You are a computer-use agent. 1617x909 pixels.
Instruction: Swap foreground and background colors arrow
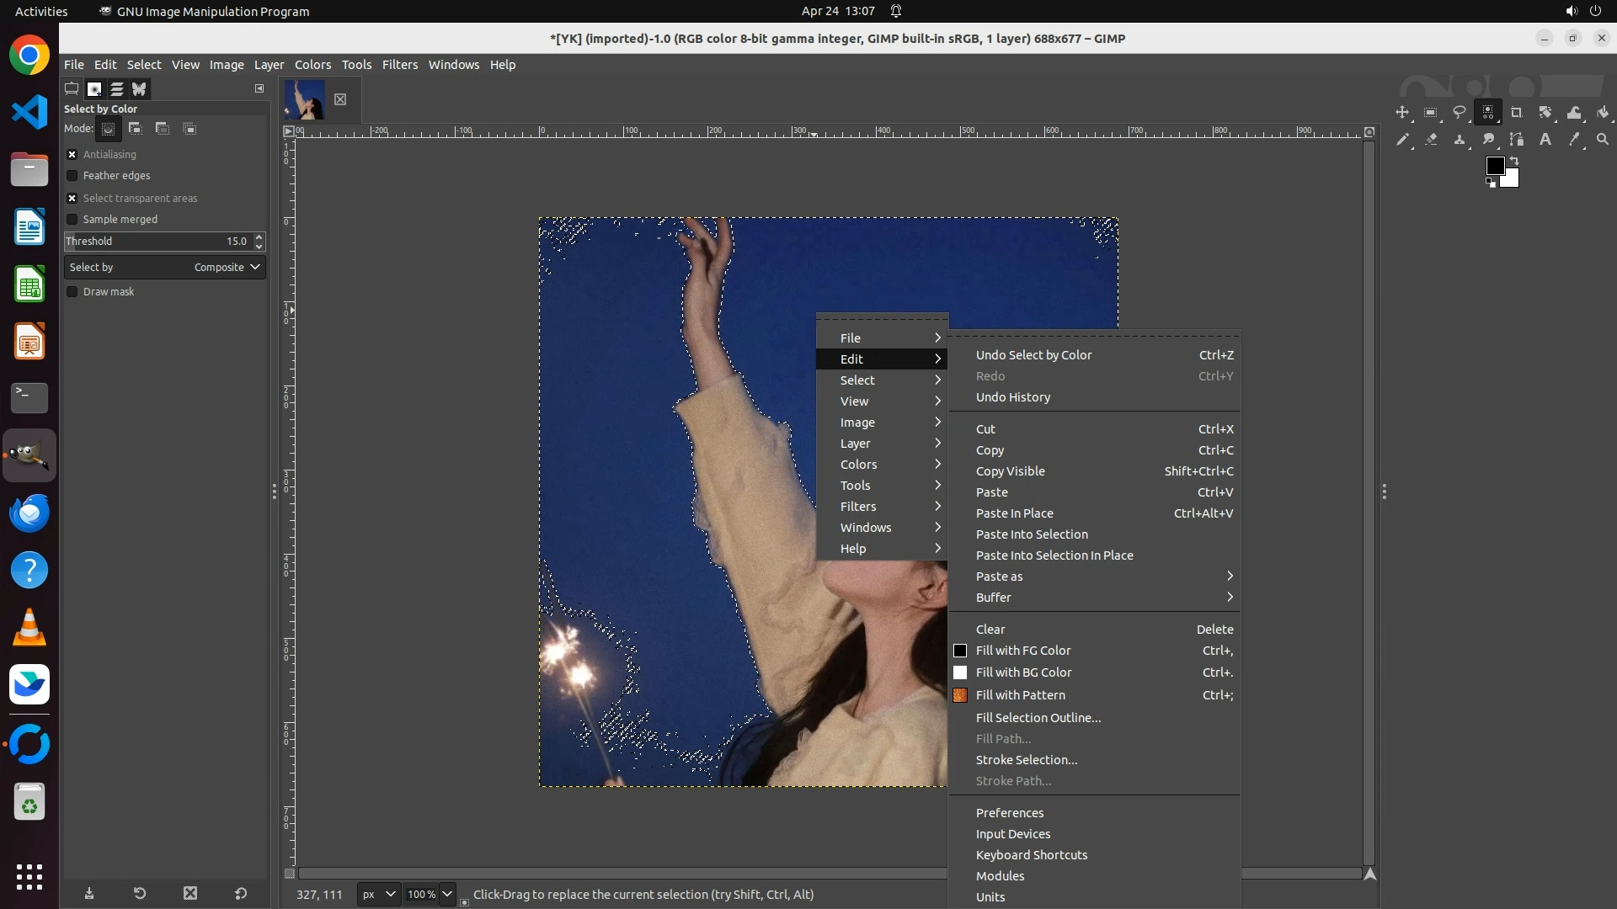[x=1514, y=160]
